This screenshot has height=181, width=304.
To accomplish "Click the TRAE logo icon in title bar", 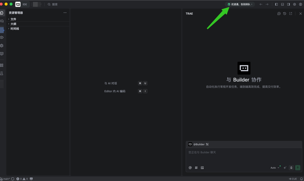I will 18,4.
